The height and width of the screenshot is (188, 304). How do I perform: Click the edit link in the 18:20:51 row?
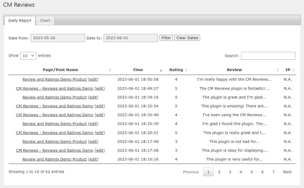click(x=100, y=133)
